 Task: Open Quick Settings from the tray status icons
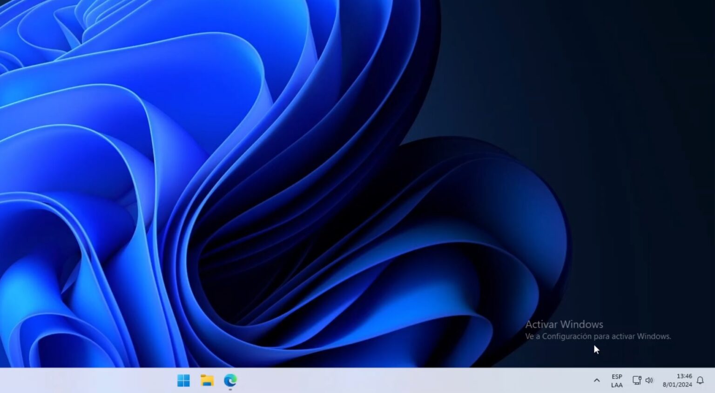tap(643, 380)
